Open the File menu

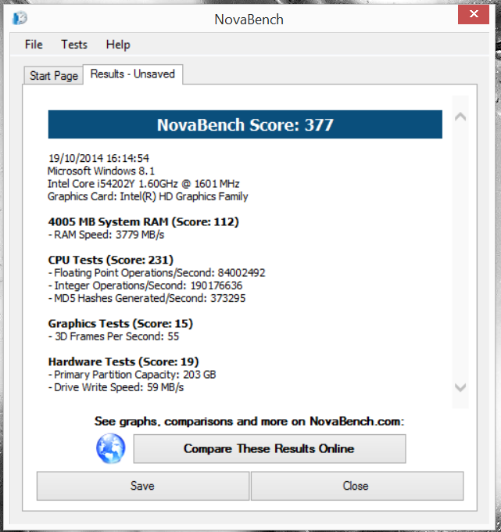pos(34,45)
